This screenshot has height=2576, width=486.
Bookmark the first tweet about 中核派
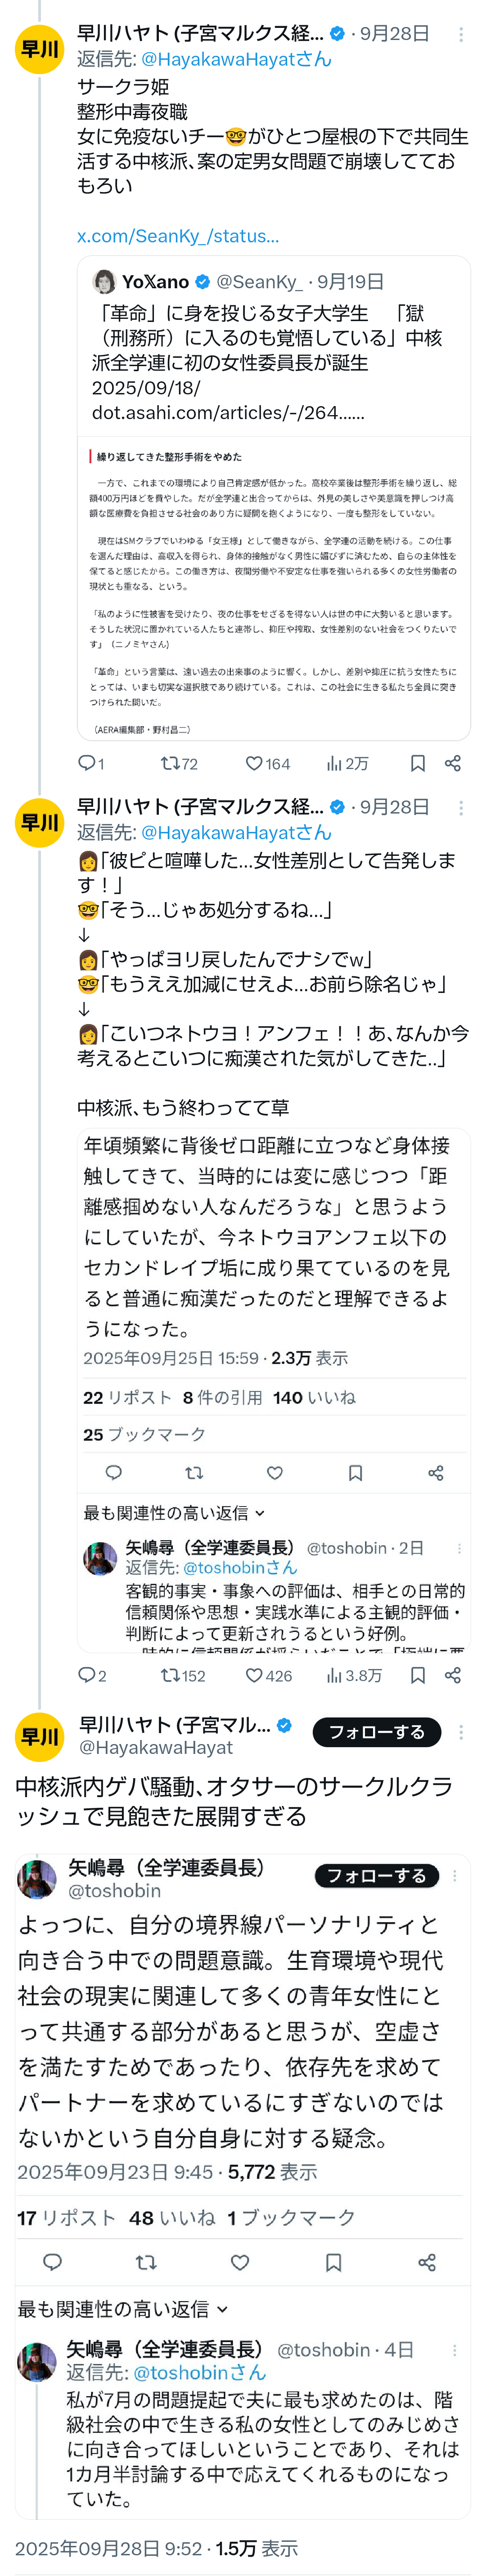[x=418, y=763]
